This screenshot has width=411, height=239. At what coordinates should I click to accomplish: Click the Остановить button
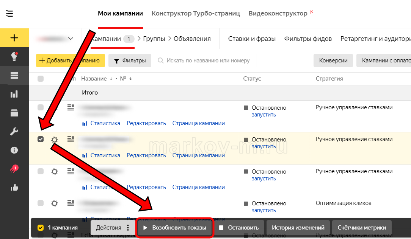pos(239,228)
